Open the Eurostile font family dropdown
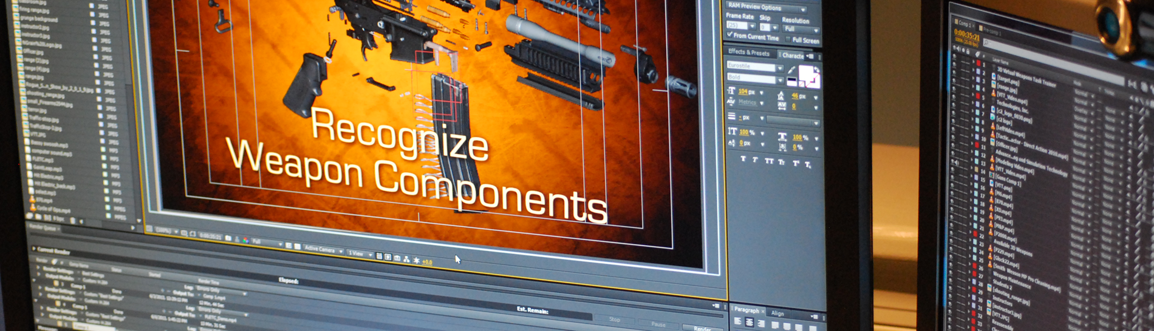 click(x=755, y=66)
